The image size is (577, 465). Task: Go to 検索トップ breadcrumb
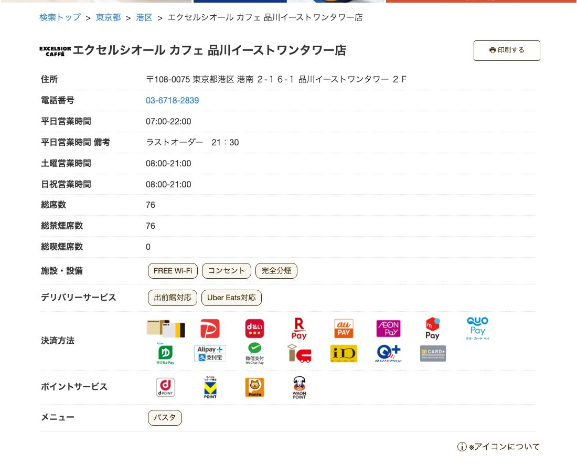(x=60, y=17)
